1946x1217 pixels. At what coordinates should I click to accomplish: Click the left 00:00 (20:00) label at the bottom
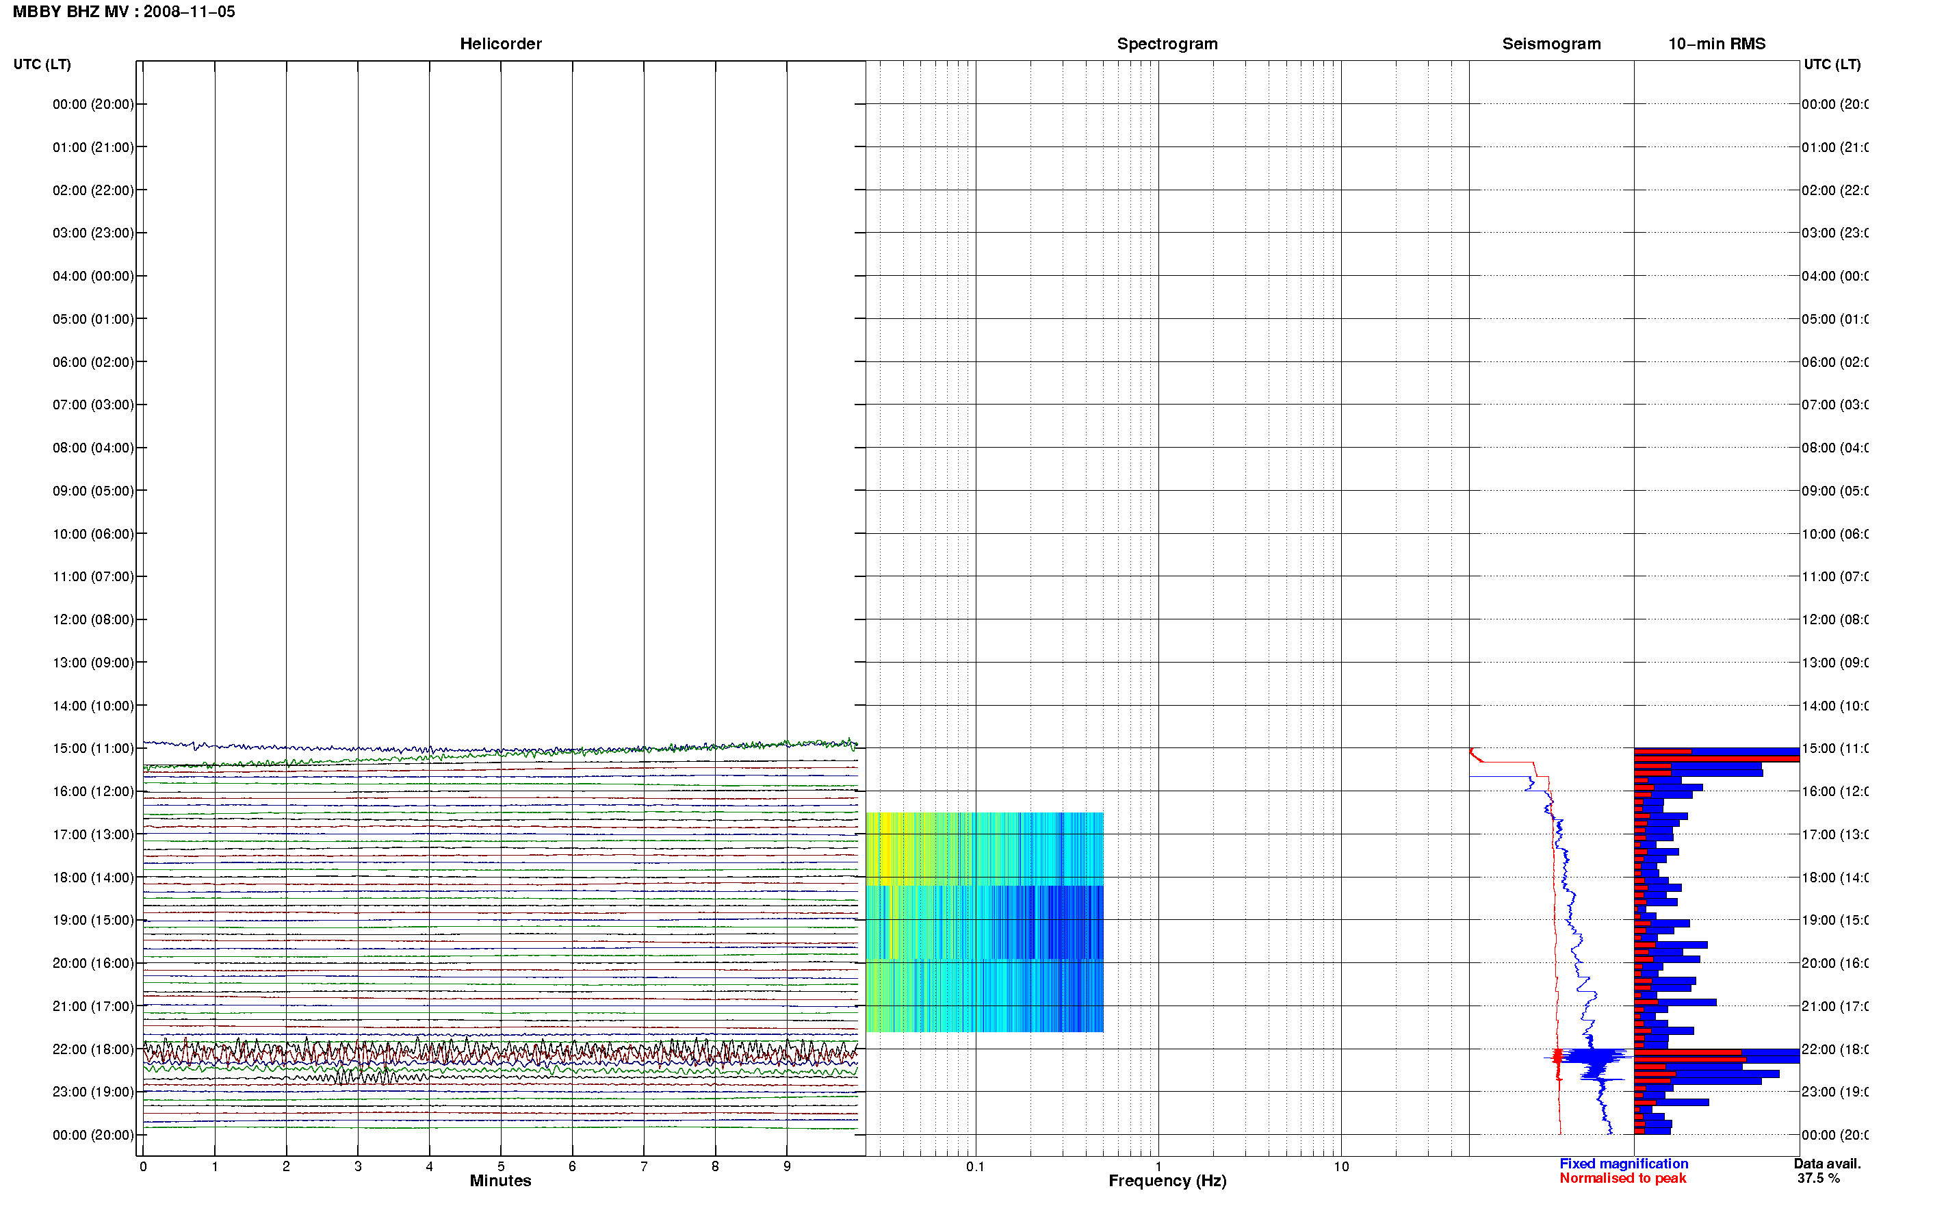93,1135
